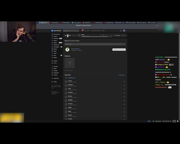
Task: Open Мессенджер in the sidebar
Action: [x=57, y=39]
